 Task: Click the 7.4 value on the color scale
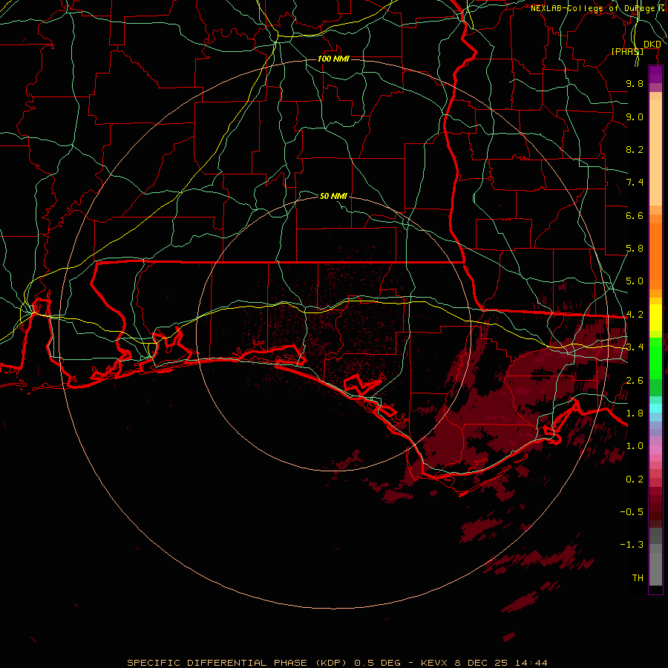(x=635, y=183)
